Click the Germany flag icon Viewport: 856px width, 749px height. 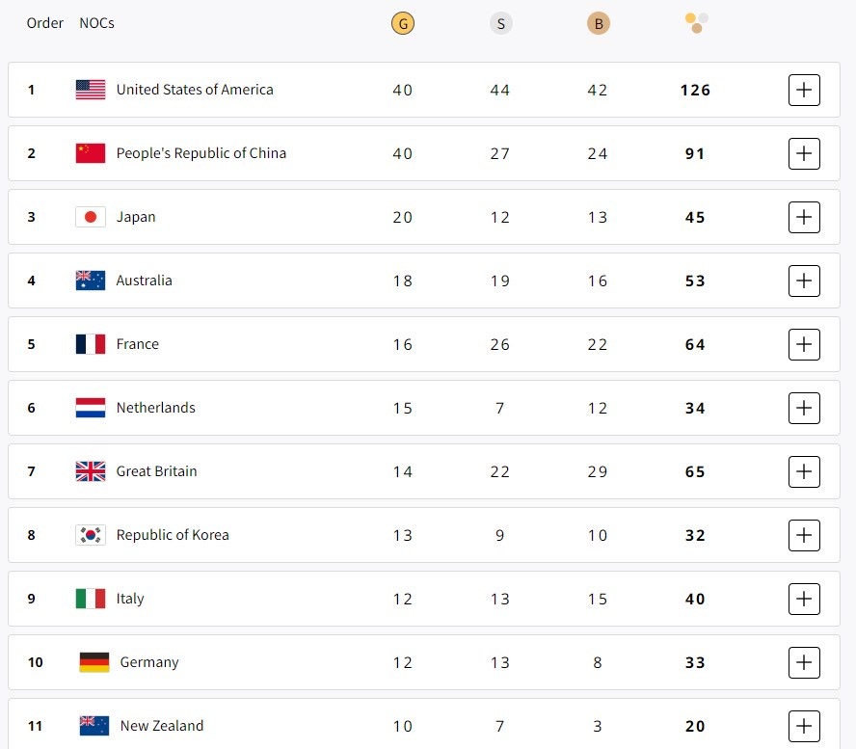[x=94, y=662]
